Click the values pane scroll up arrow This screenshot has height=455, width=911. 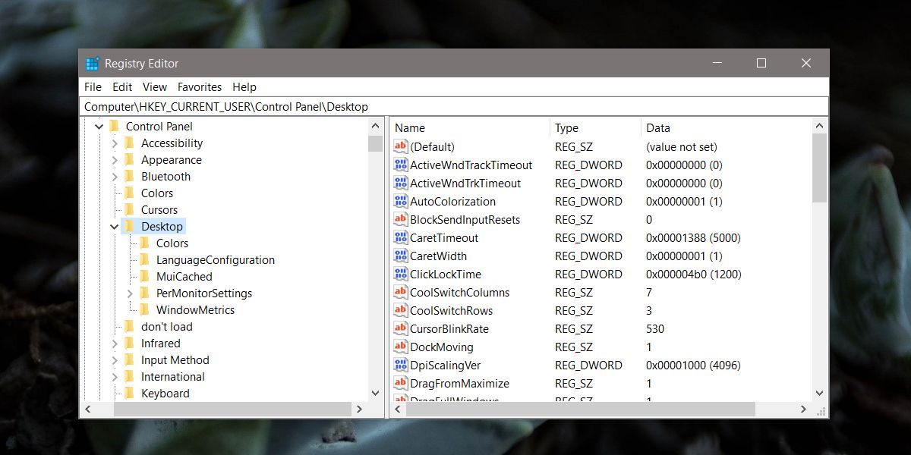pos(819,127)
